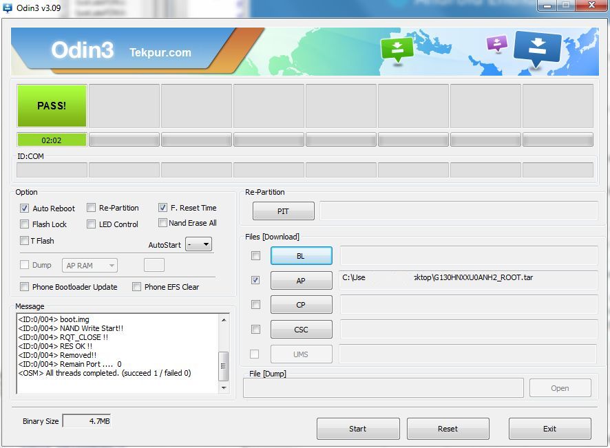Check the Nand Erase All option
Viewport: 610px width, 448px height.
tap(162, 223)
